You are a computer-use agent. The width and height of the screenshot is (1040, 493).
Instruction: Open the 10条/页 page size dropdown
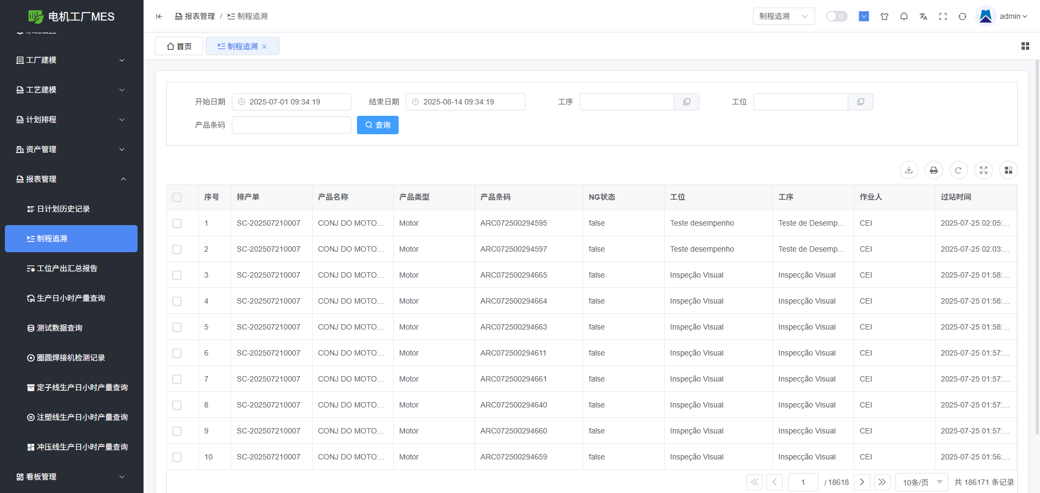(921, 482)
